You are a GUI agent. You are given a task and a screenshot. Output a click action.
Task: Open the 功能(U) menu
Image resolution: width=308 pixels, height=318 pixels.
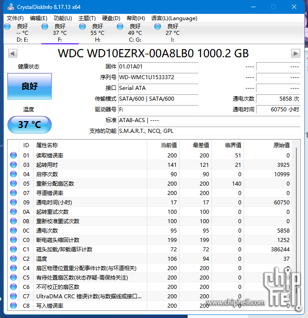(x=63, y=18)
